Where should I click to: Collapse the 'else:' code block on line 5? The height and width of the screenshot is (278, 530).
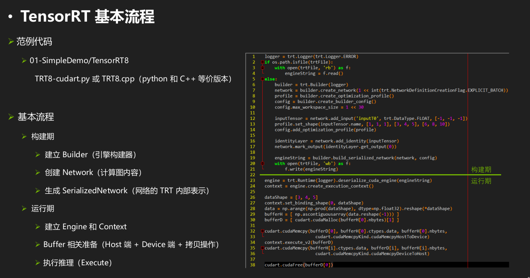pyautogui.click(x=263, y=79)
